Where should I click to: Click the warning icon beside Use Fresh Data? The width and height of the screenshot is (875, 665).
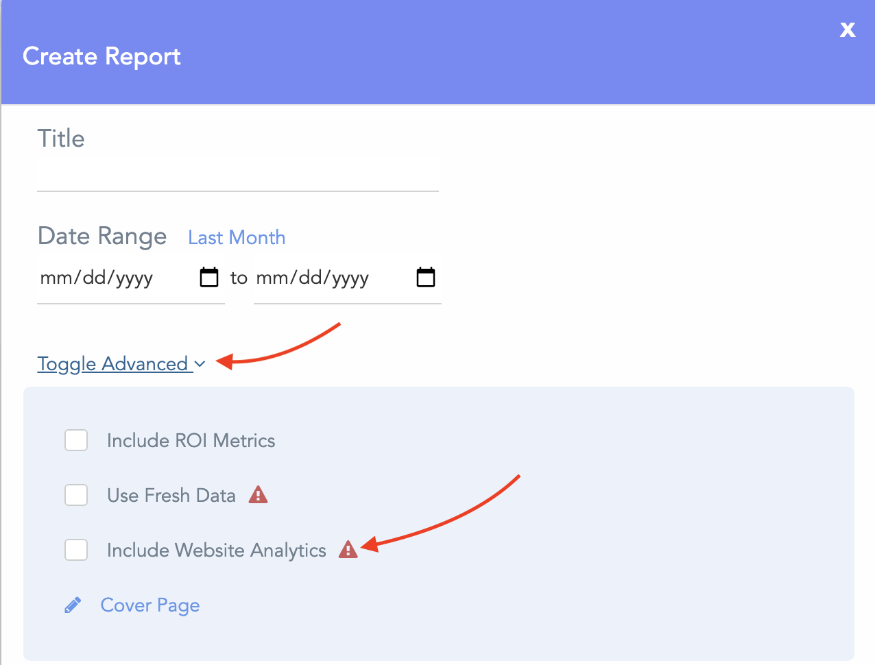[x=258, y=494]
